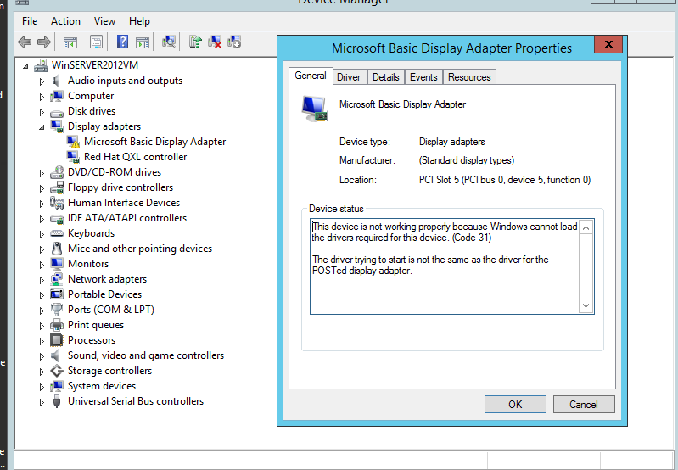
Task: Click the Cancel button
Action: 584,405
